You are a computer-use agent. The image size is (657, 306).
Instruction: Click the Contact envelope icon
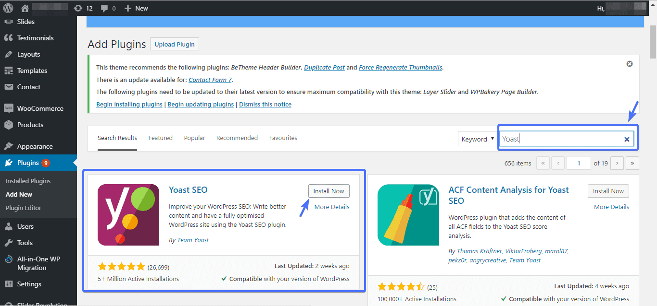pos(9,87)
